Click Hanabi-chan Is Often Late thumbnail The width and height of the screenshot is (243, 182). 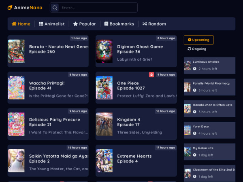coord(188,109)
